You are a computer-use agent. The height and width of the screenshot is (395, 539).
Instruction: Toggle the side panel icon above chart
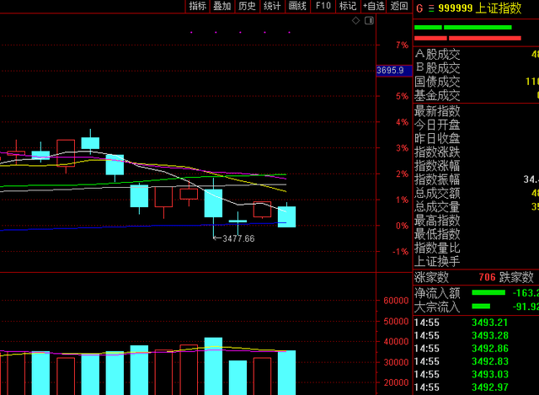point(369,21)
